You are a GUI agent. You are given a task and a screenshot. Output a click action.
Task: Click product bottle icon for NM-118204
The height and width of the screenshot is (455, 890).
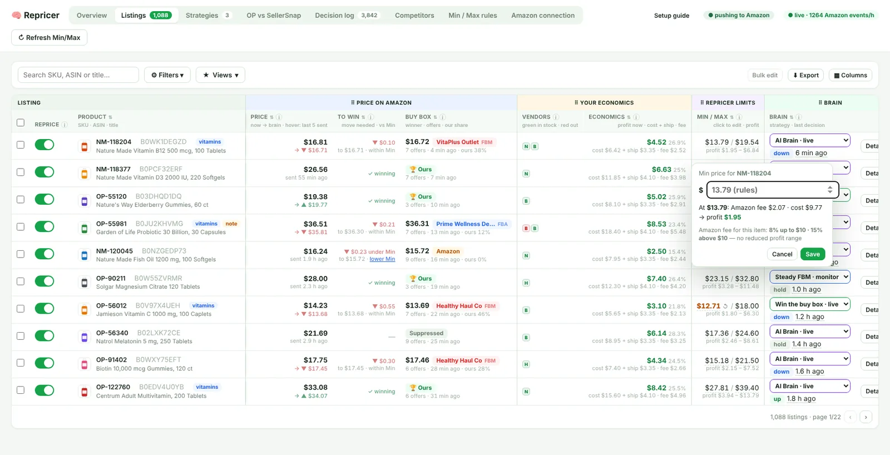click(x=85, y=147)
